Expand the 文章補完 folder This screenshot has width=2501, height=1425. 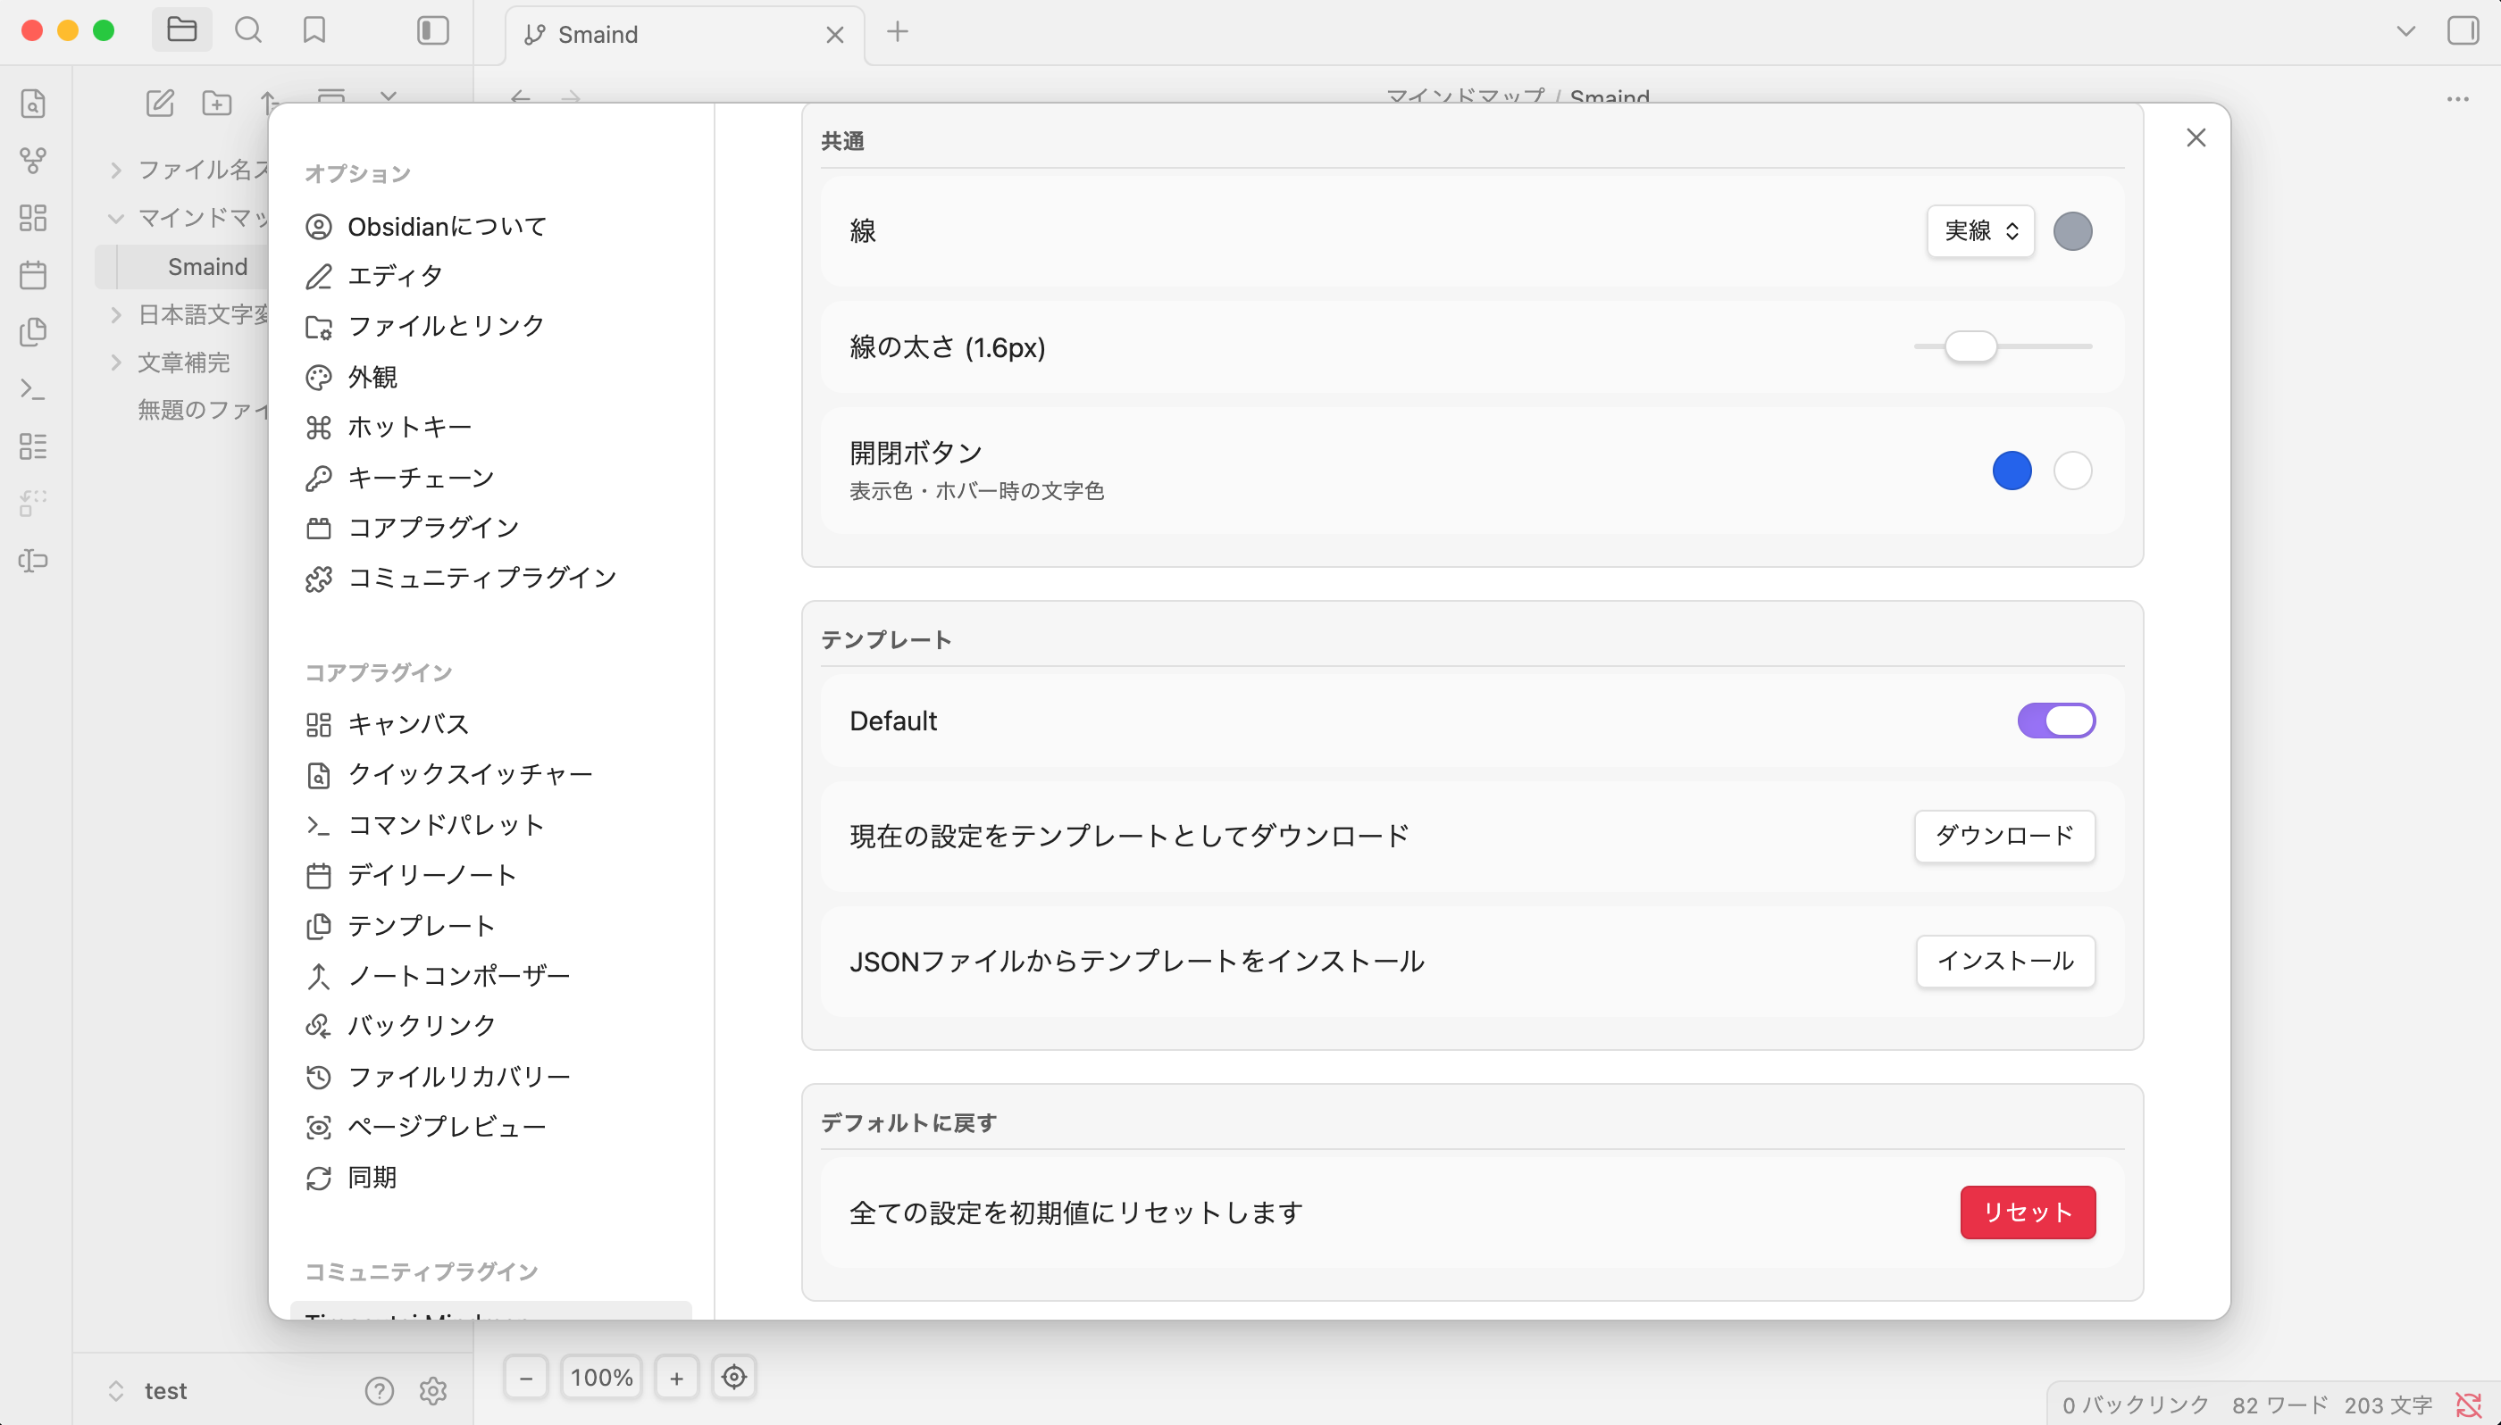click(x=115, y=362)
